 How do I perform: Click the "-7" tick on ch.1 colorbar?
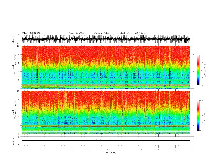point(202,85)
